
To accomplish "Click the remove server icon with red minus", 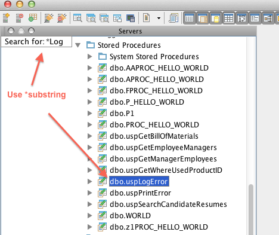I will click(19, 18).
